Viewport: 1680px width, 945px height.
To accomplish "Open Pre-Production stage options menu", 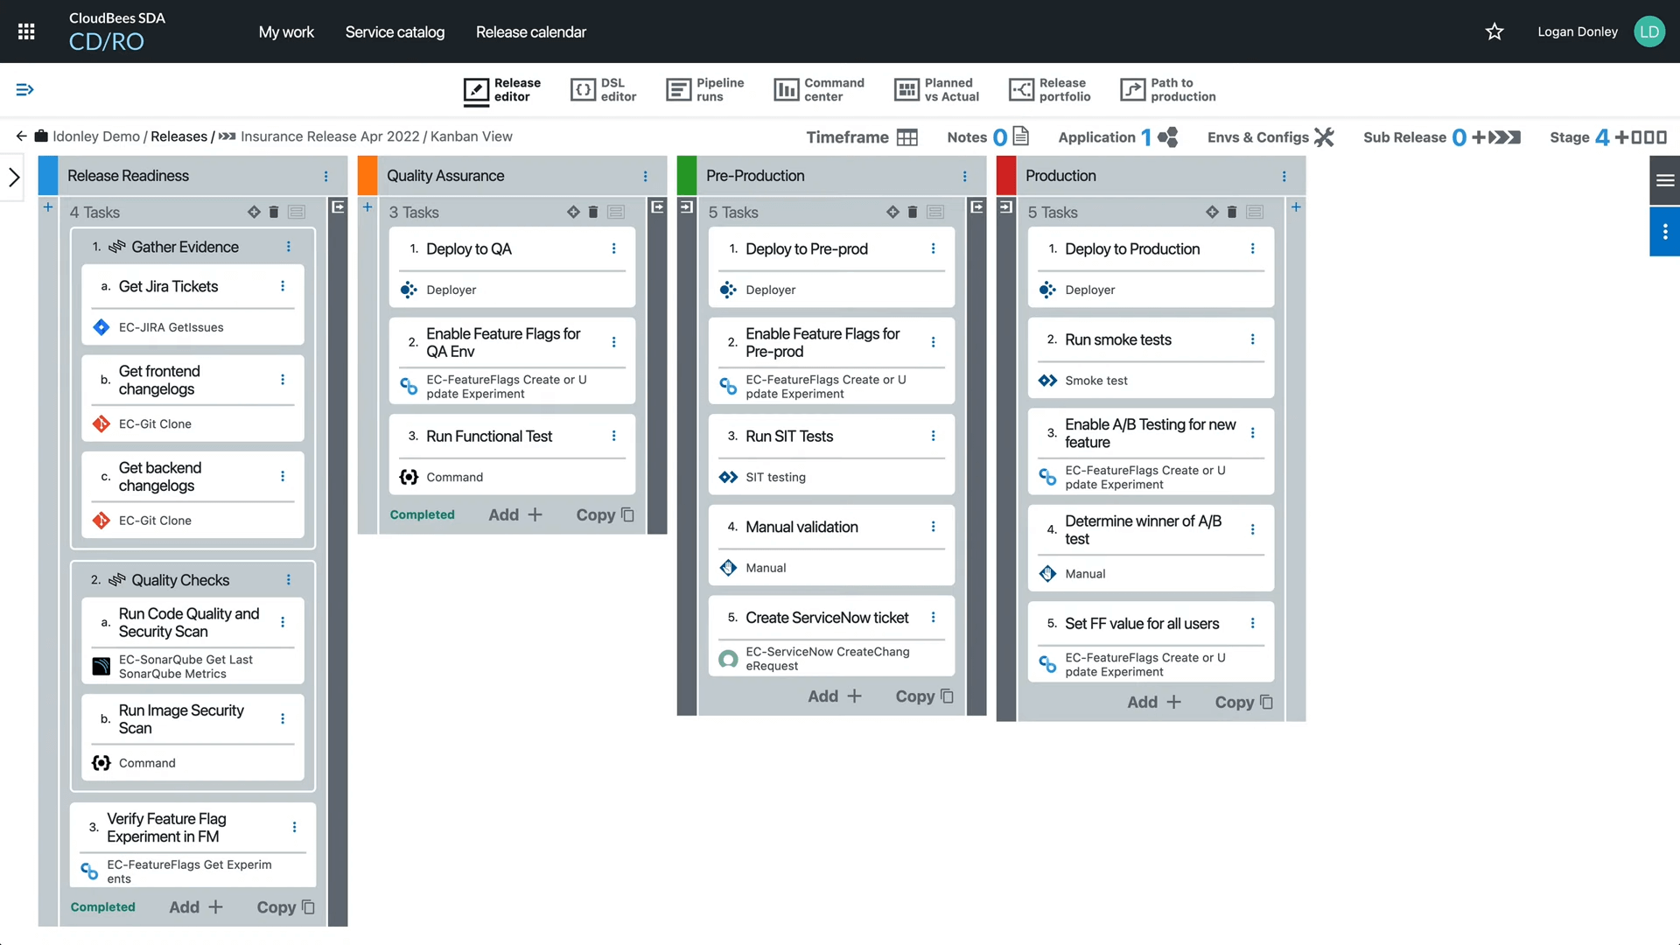I will (965, 176).
